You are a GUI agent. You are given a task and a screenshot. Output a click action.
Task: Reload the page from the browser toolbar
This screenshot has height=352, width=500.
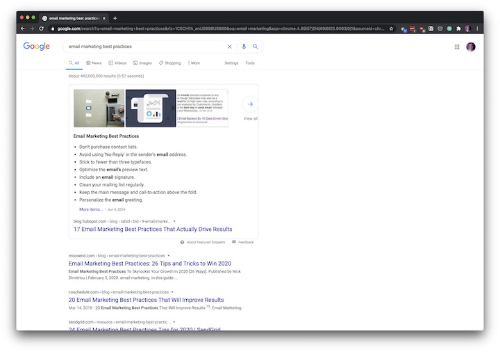[x=42, y=29]
